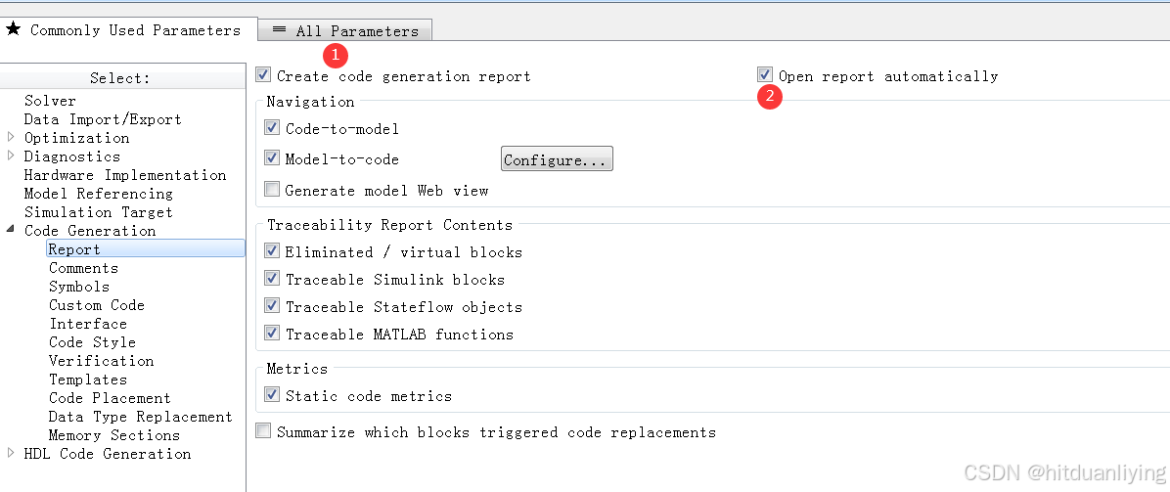Toggle Create code generation report checkbox
The image size is (1170, 492).
(x=262, y=74)
